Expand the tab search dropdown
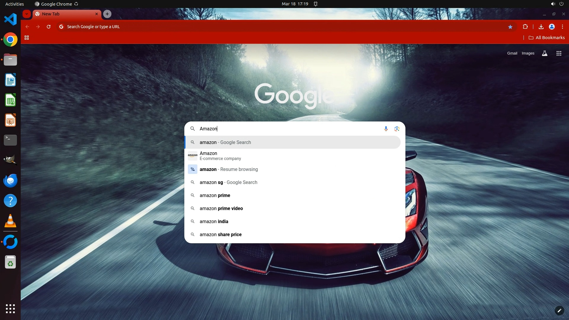 [x=27, y=14]
